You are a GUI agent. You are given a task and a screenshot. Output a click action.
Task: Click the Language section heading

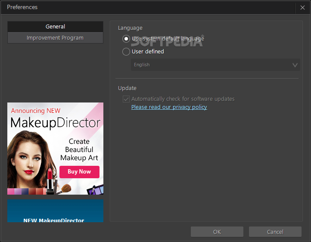coord(130,28)
